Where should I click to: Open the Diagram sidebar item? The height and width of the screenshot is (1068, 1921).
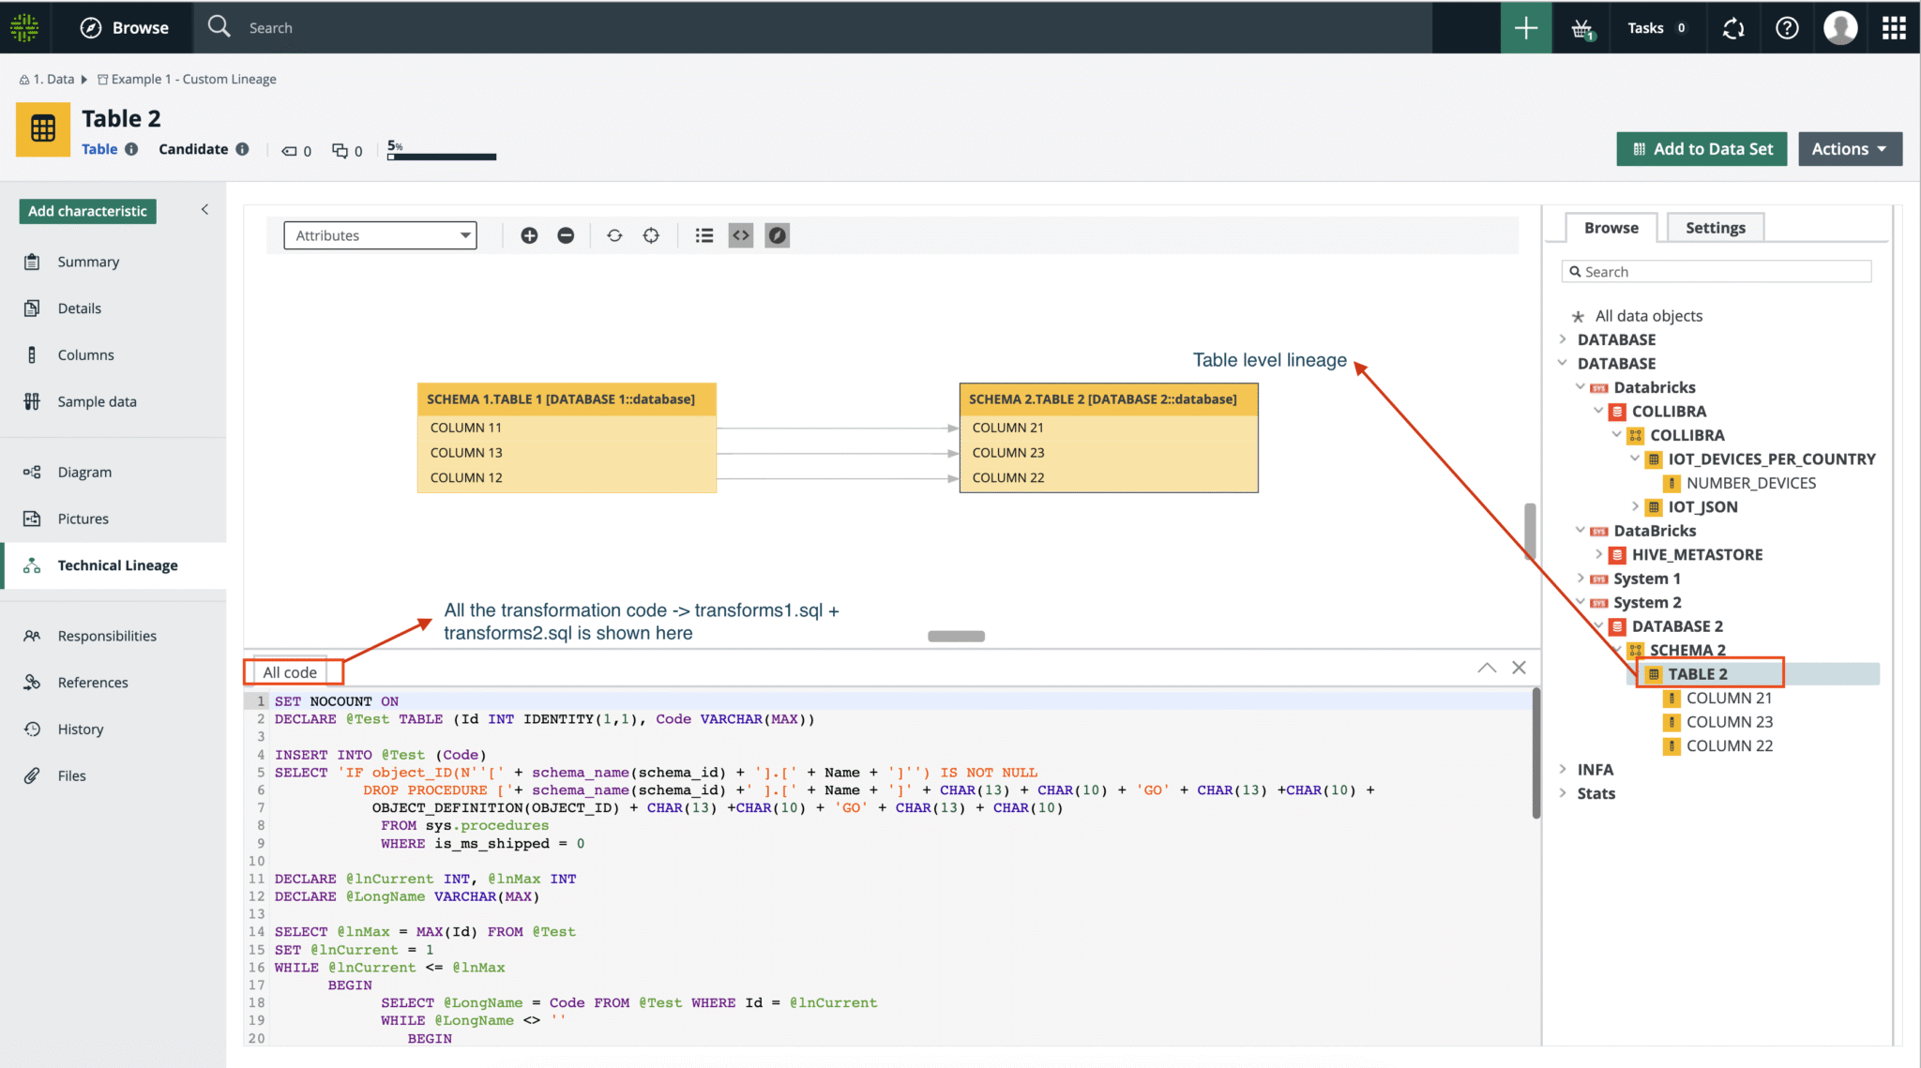(84, 472)
